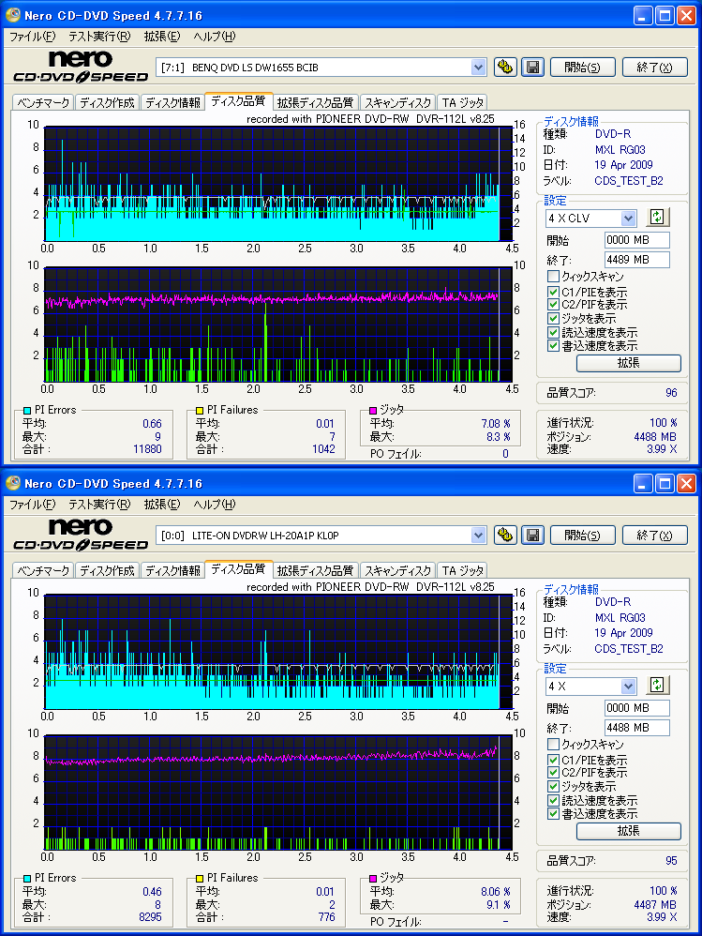Click the disc icon in the bottom window's title bar
This screenshot has height=936, width=702.
(12, 483)
